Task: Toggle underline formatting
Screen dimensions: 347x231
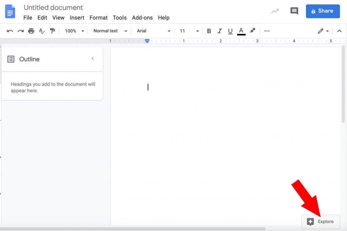Action: [x=230, y=31]
